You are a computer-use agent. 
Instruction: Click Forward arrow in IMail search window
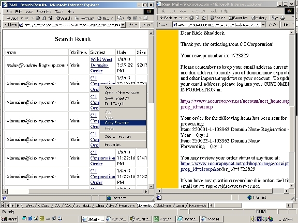[27, 18]
